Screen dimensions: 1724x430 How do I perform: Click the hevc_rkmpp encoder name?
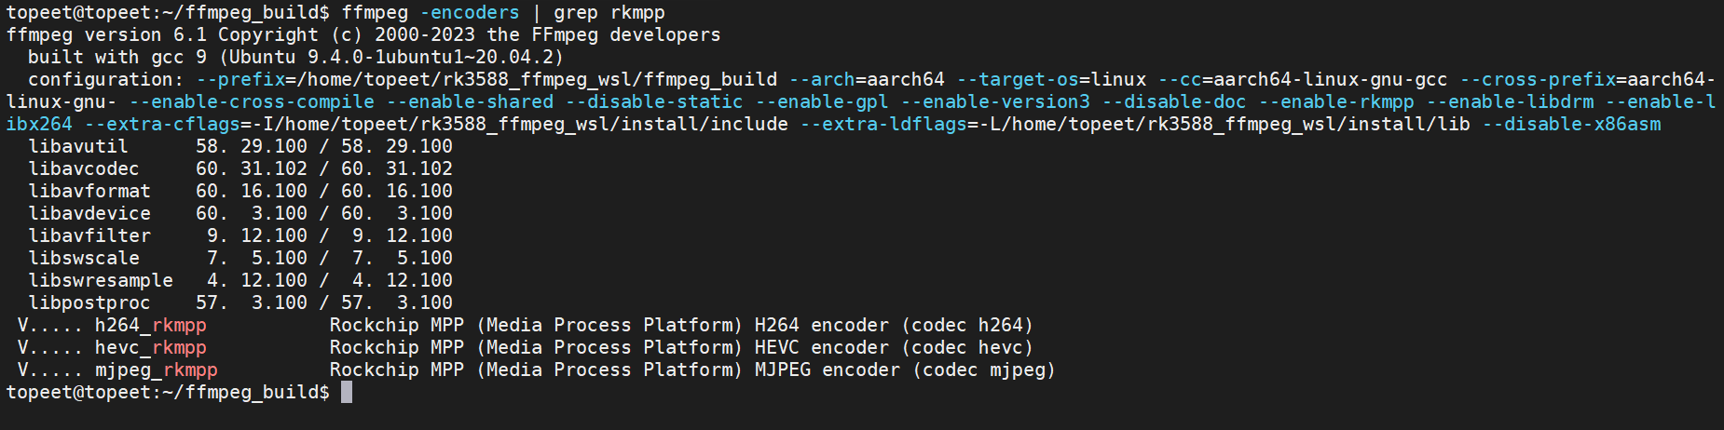(x=150, y=347)
